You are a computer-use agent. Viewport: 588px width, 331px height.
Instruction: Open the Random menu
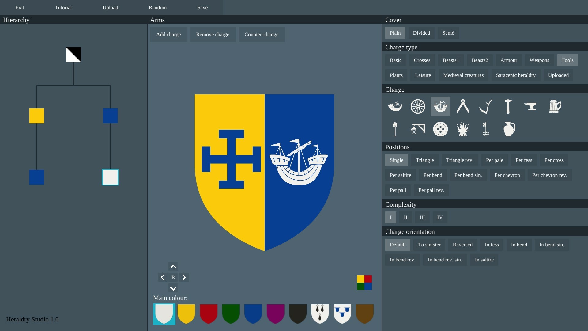157,7
